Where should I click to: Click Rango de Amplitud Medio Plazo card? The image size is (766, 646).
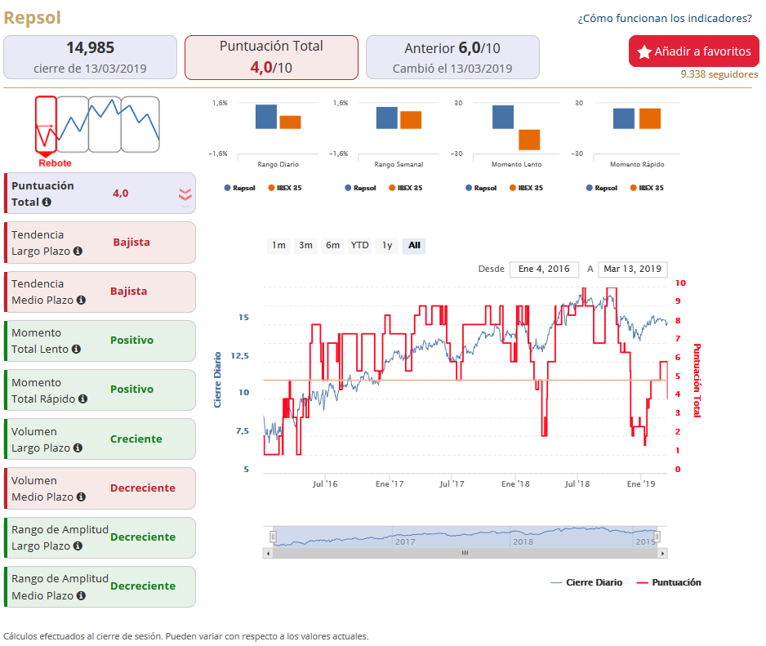point(100,587)
